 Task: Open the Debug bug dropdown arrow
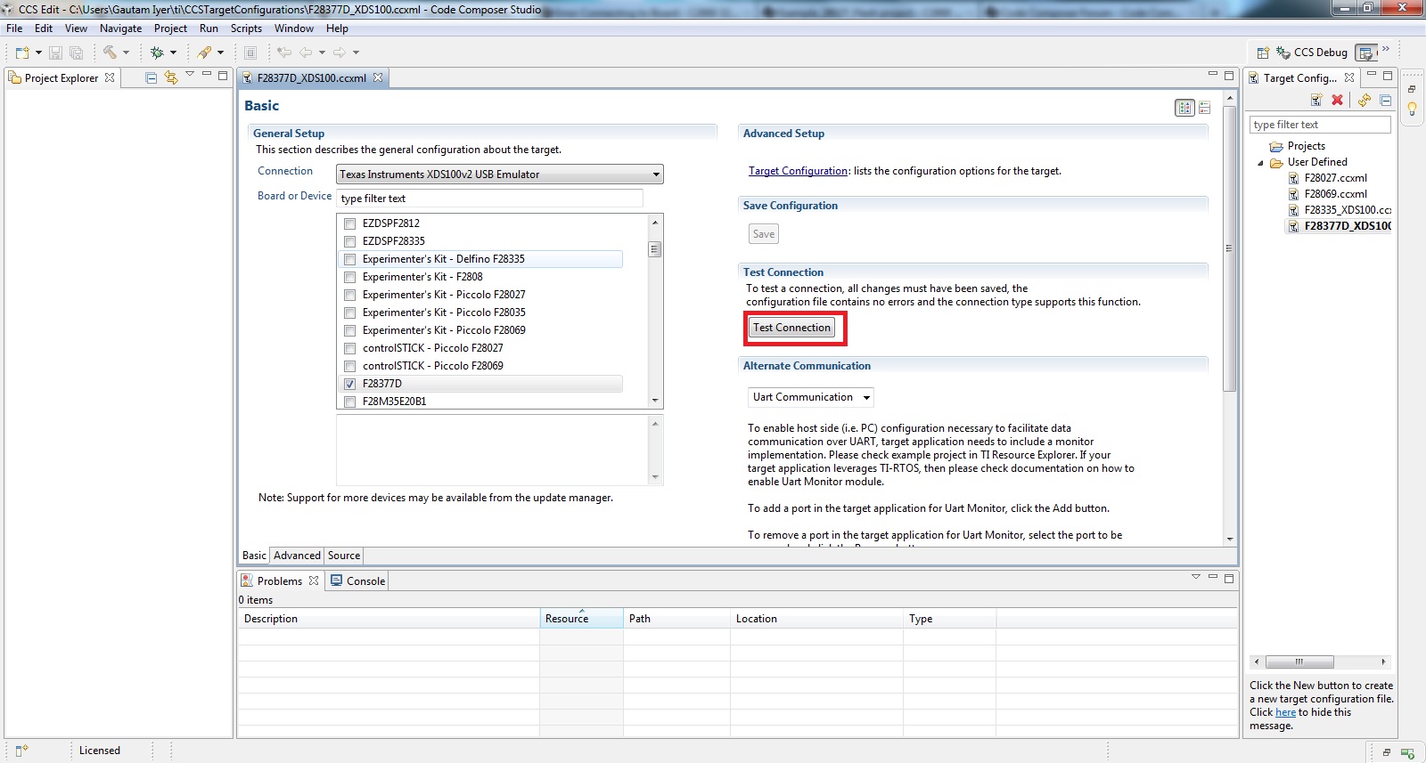tap(173, 53)
